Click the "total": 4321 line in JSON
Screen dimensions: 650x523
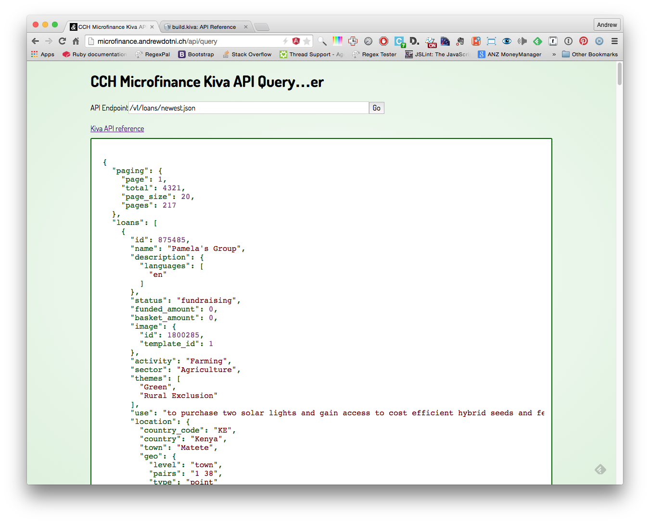pos(153,188)
